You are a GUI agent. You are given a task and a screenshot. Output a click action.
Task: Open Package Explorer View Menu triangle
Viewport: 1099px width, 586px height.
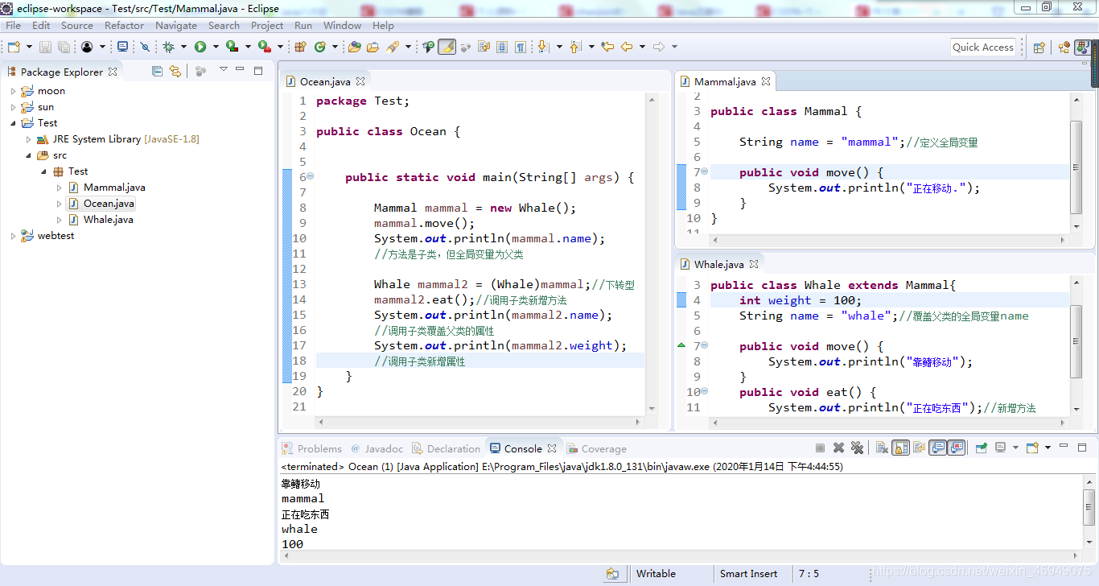(224, 70)
